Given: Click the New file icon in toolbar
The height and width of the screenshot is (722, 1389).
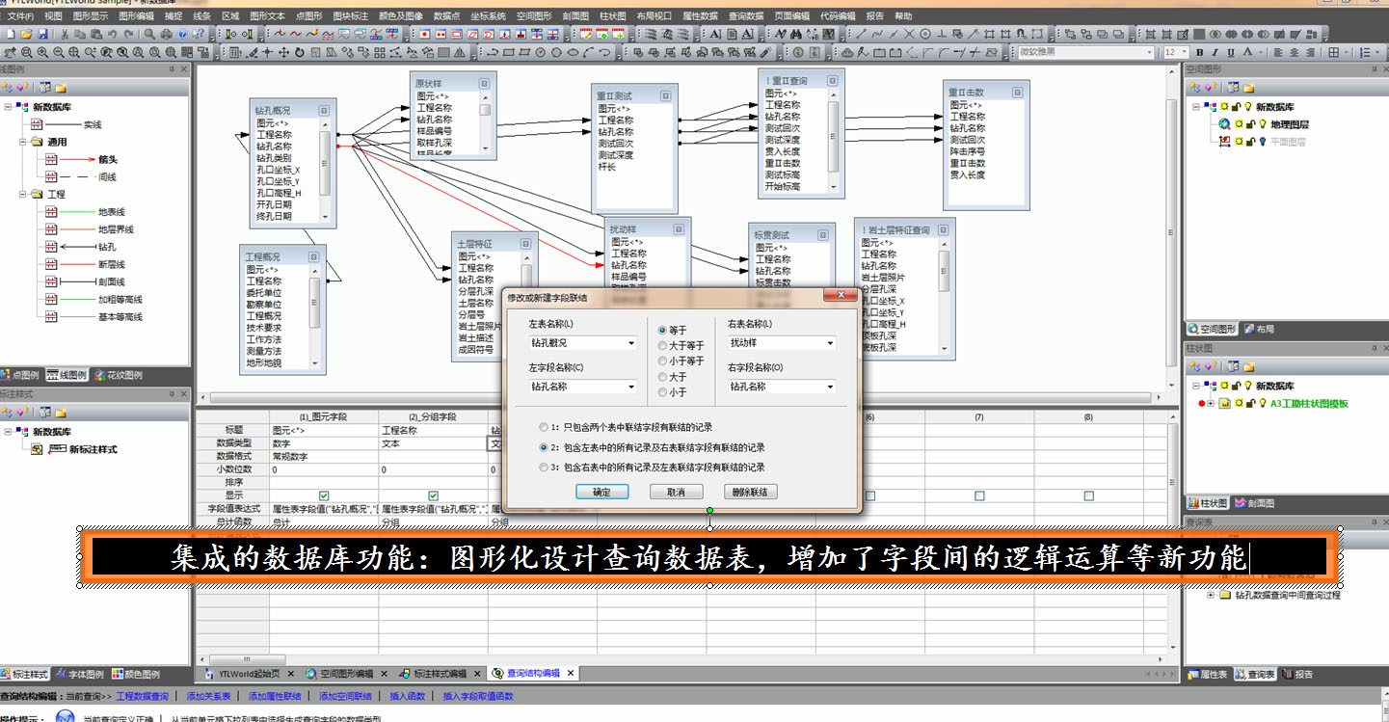Looking at the screenshot, I should (x=11, y=34).
